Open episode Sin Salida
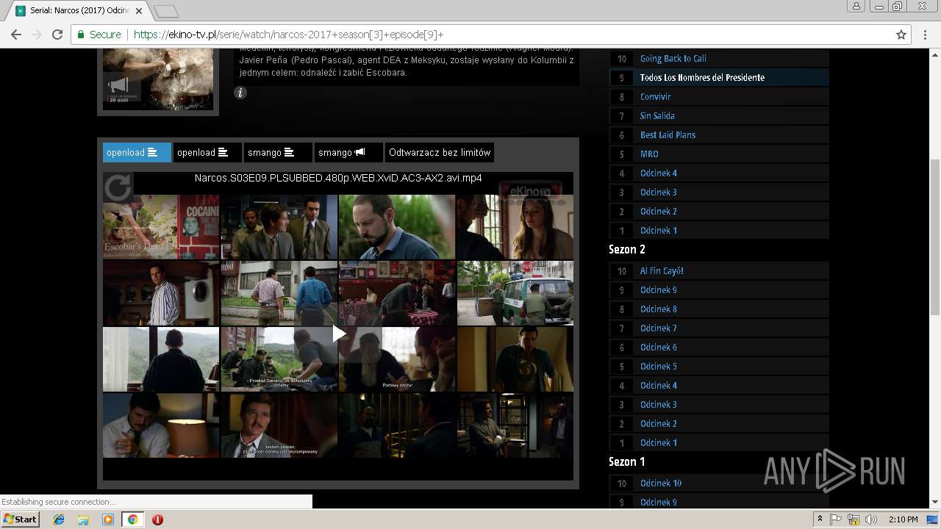This screenshot has width=941, height=529. click(x=657, y=115)
